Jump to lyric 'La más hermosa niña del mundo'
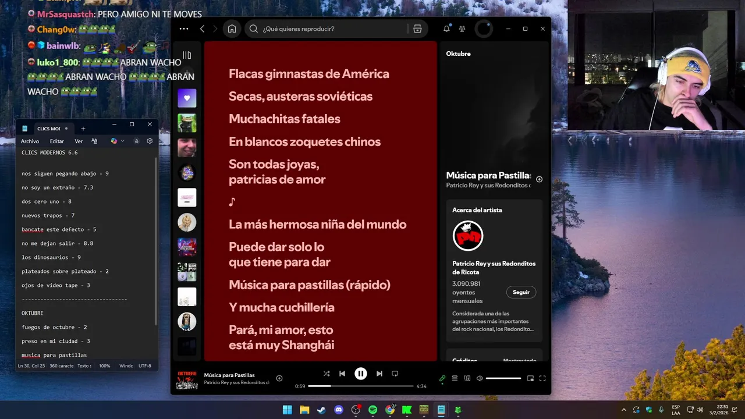 coord(318,224)
